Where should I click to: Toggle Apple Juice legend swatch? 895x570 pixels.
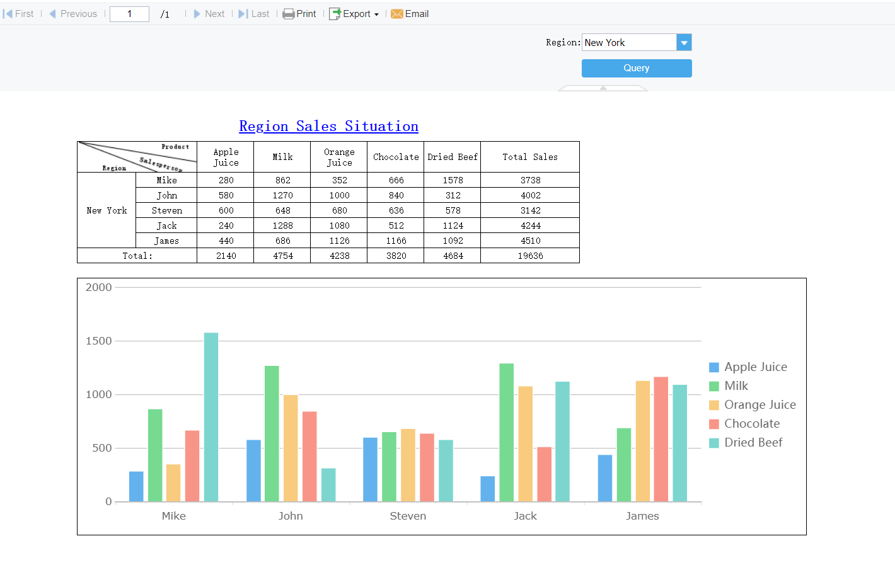pos(714,367)
